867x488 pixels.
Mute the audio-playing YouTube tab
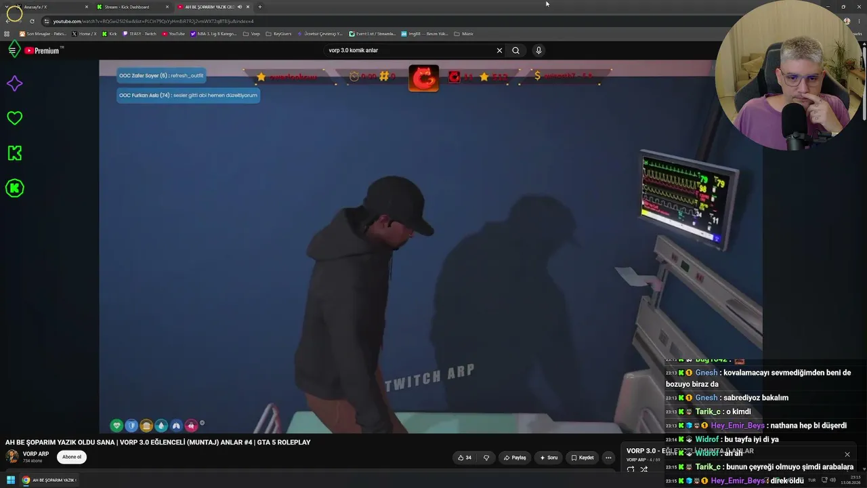pyautogui.click(x=239, y=7)
